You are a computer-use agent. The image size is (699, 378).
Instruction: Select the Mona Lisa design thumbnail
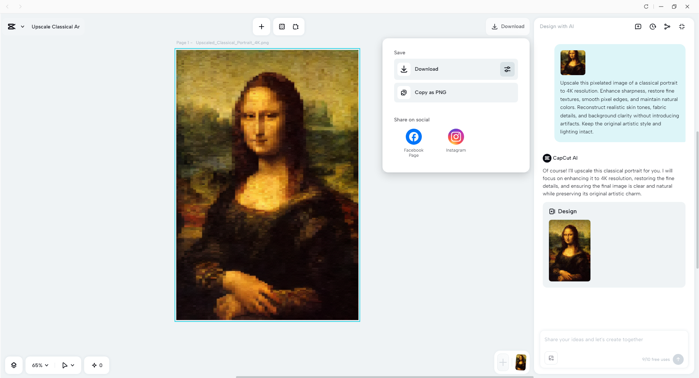569,251
